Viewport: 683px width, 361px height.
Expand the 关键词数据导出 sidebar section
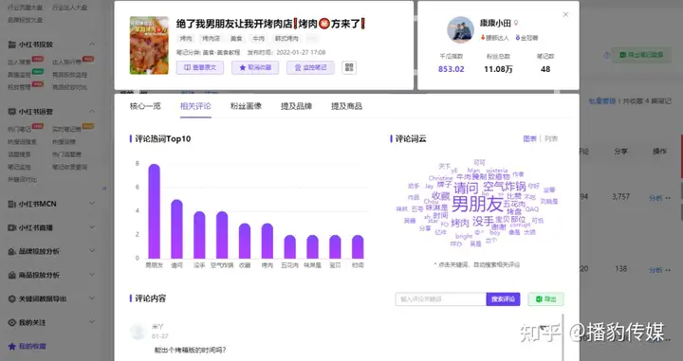click(92, 298)
